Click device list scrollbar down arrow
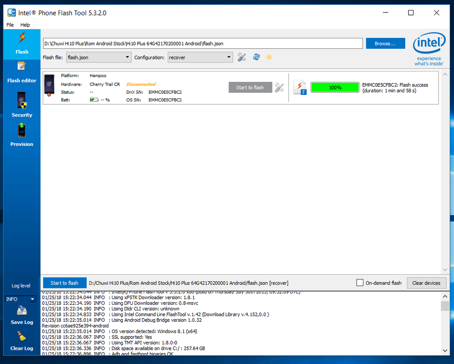 (445, 270)
